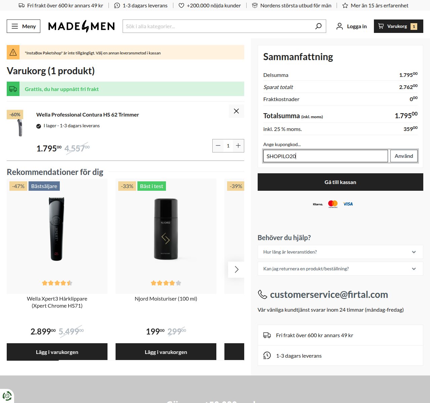Expand 'Kan jag returnera en produkt' question

pyautogui.click(x=340, y=269)
